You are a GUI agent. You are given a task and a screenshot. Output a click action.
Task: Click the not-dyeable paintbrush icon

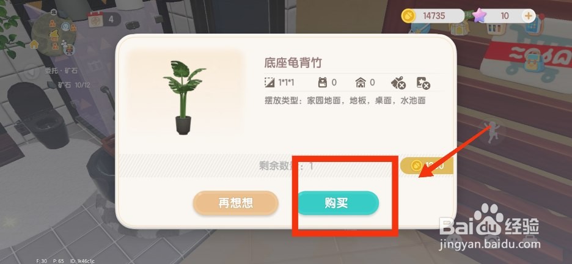pos(398,83)
